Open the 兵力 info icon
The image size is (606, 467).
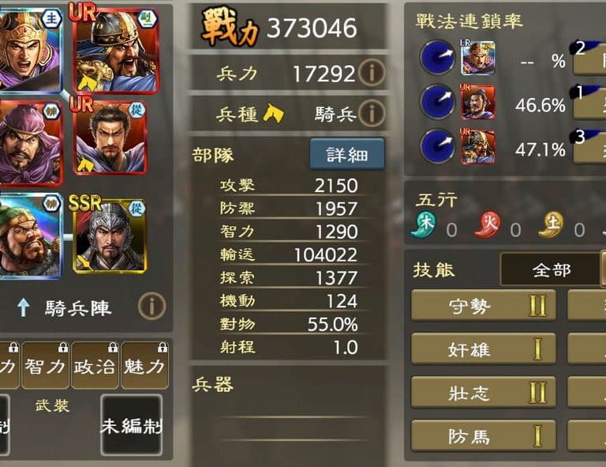(372, 73)
